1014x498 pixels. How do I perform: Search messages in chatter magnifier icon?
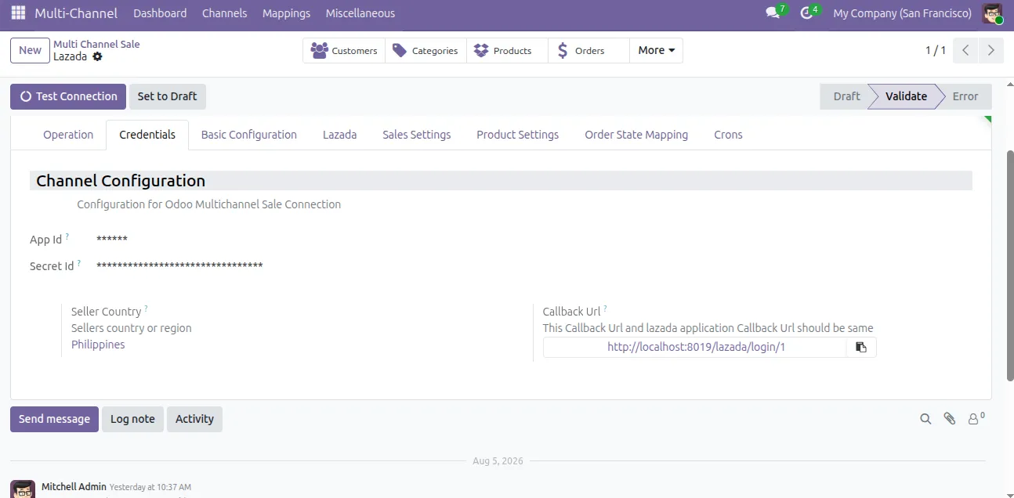[925, 419]
